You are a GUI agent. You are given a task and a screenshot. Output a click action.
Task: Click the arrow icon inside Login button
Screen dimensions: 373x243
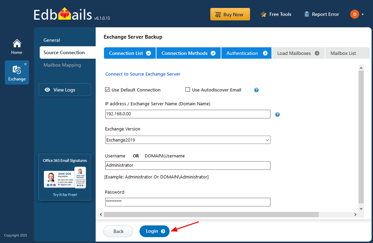tap(163, 231)
